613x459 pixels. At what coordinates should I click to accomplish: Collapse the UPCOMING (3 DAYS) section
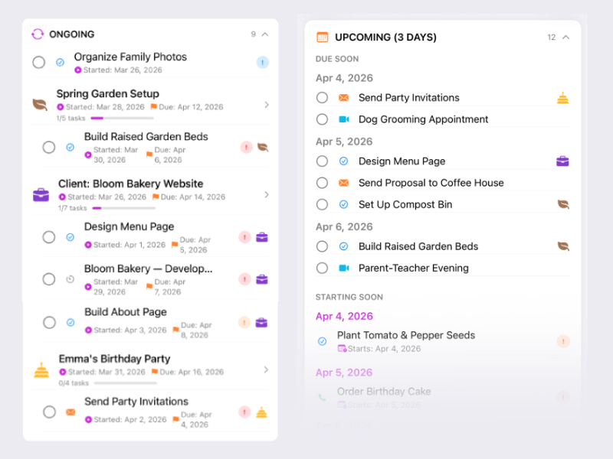tap(565, 37)
